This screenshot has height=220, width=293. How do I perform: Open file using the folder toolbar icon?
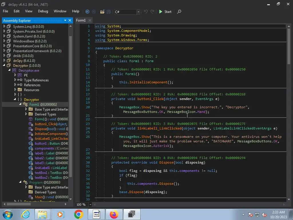tap(102, 11)
